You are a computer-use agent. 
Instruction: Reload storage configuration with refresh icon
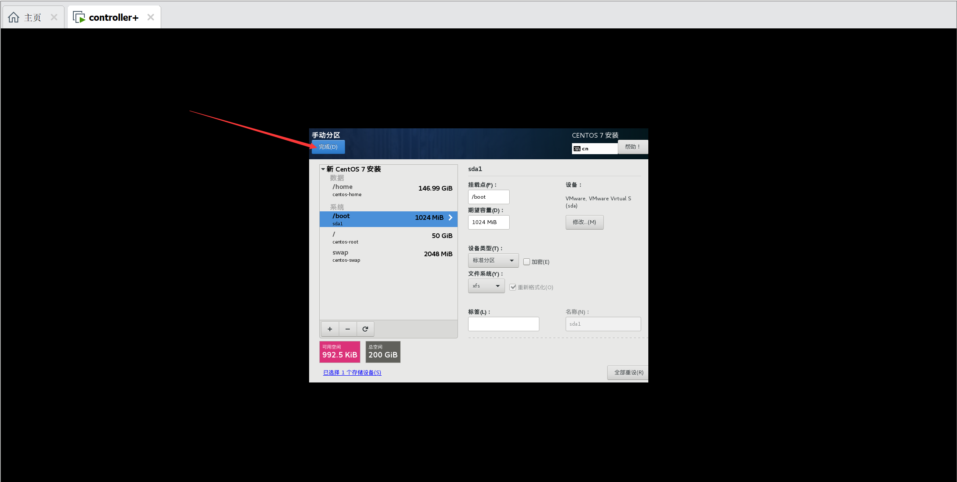coord(365,329)
